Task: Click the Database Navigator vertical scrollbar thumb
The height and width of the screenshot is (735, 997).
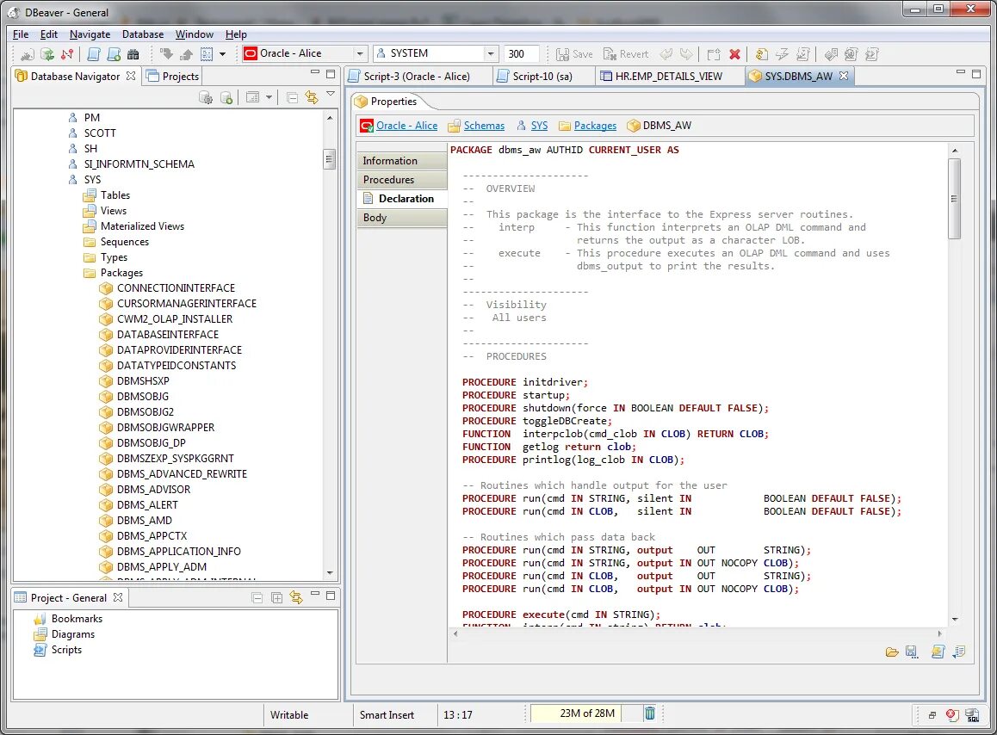Action: click(x=330, y=159)
